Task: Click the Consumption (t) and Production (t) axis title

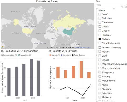Action: [x=2, y=77]
